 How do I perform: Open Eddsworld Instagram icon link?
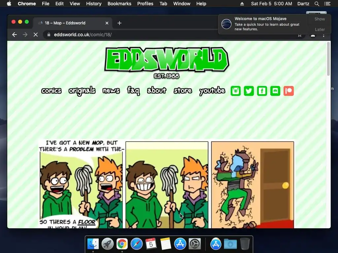coord(235,91)
